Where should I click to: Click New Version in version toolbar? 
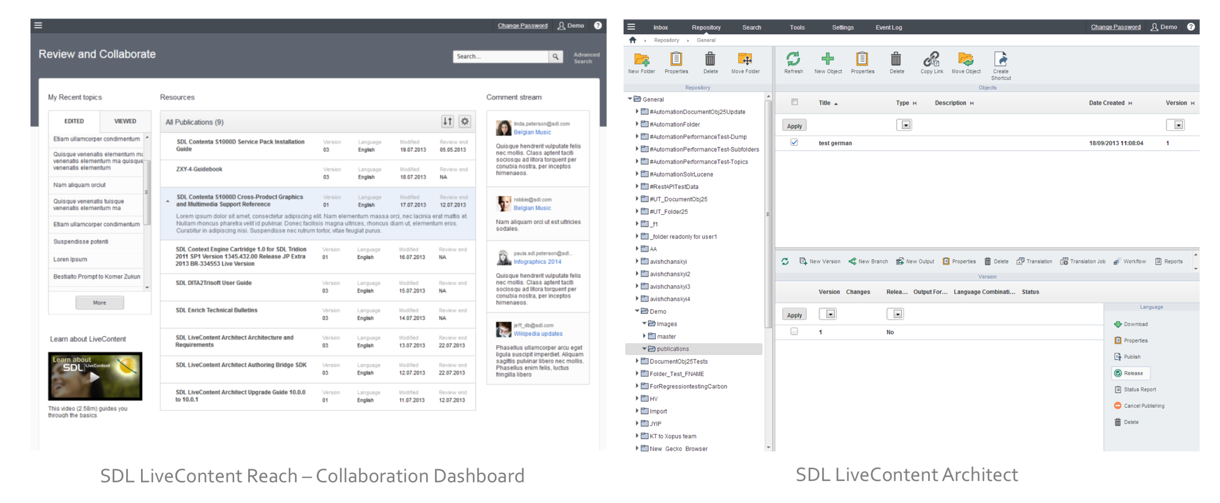click(820, 262)
